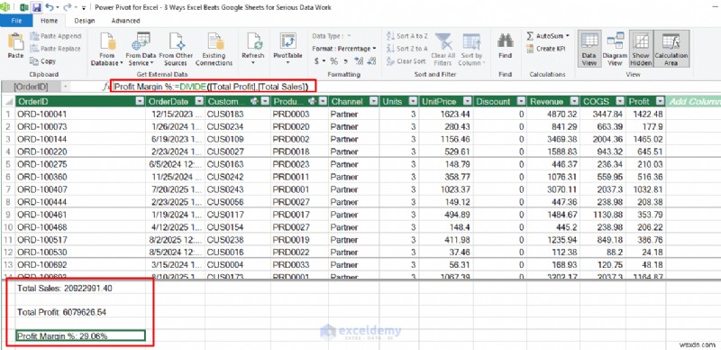Select cell PRD0023
Image resolution: width=721 pixels, height=350 pixels.
[299, 164]
